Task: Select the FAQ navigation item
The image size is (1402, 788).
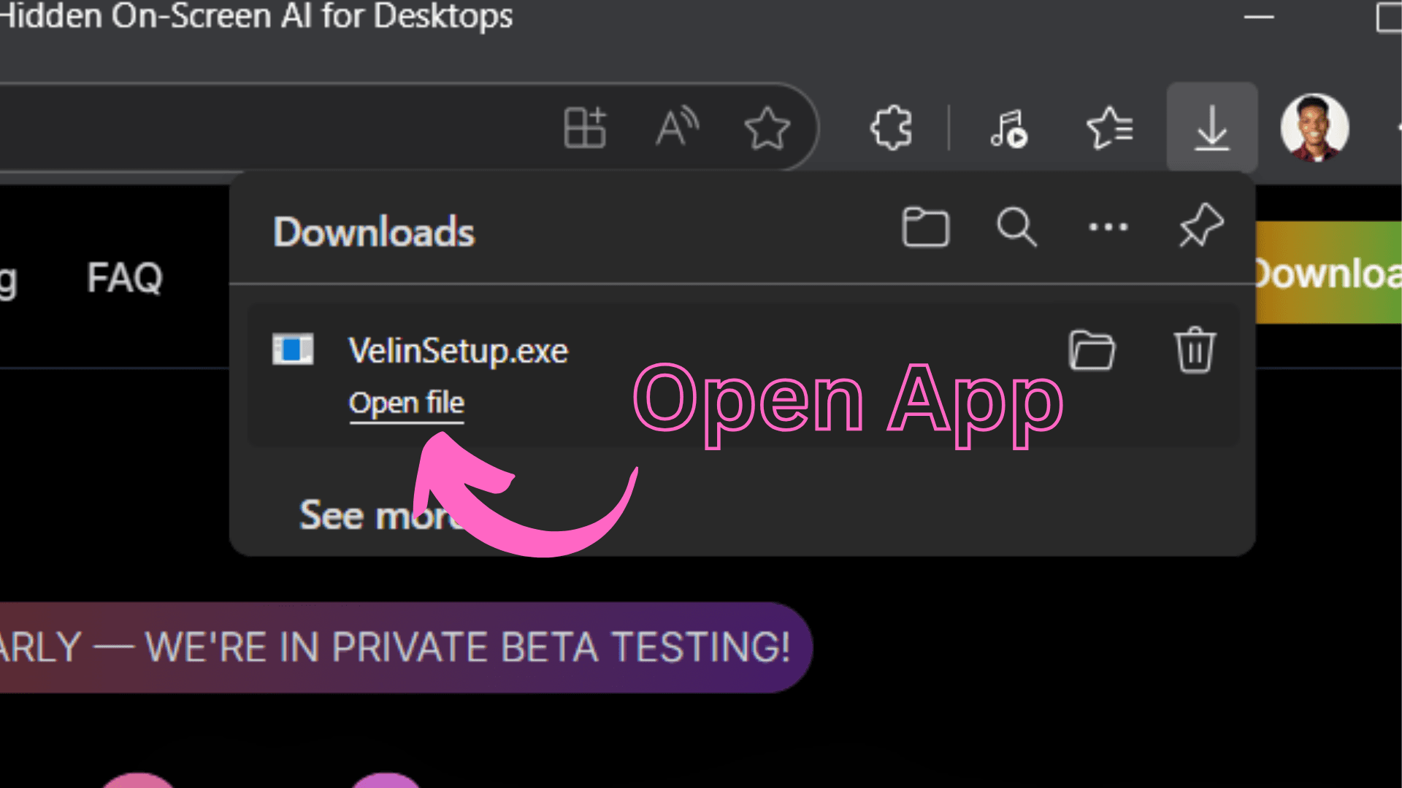Action: pos(124,277)
